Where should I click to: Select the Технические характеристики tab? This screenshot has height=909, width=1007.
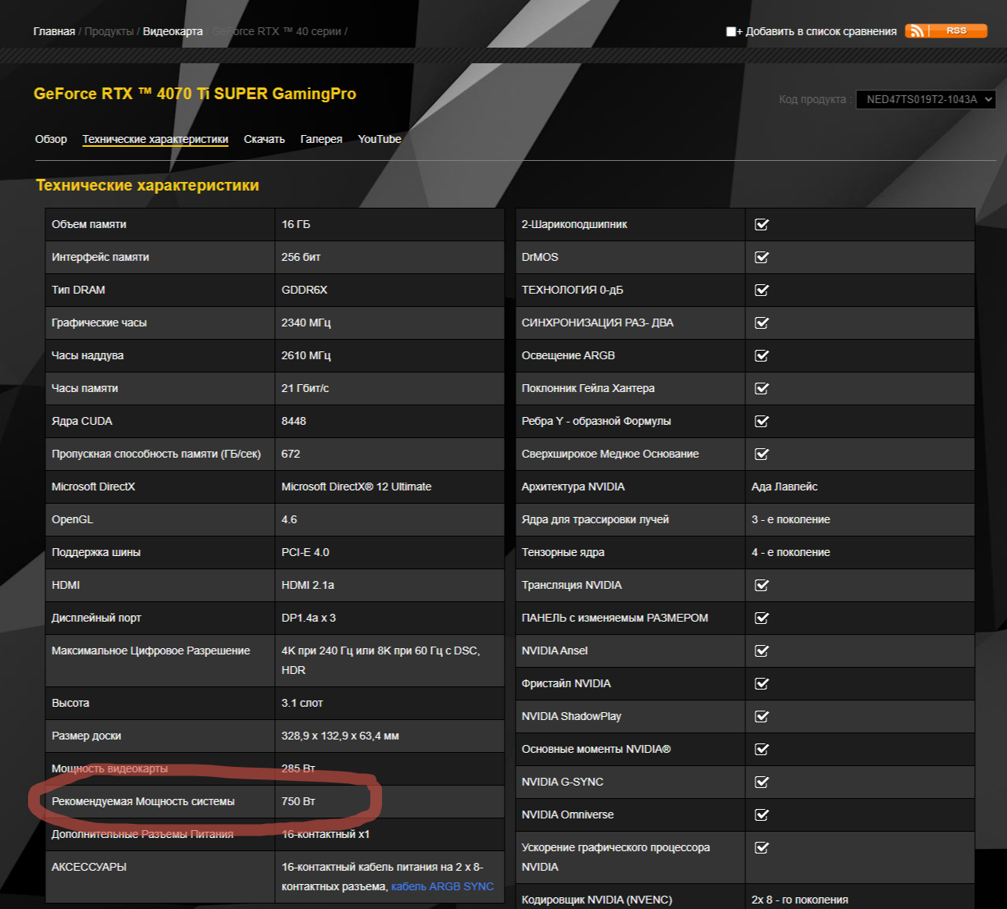click(155, 139)
